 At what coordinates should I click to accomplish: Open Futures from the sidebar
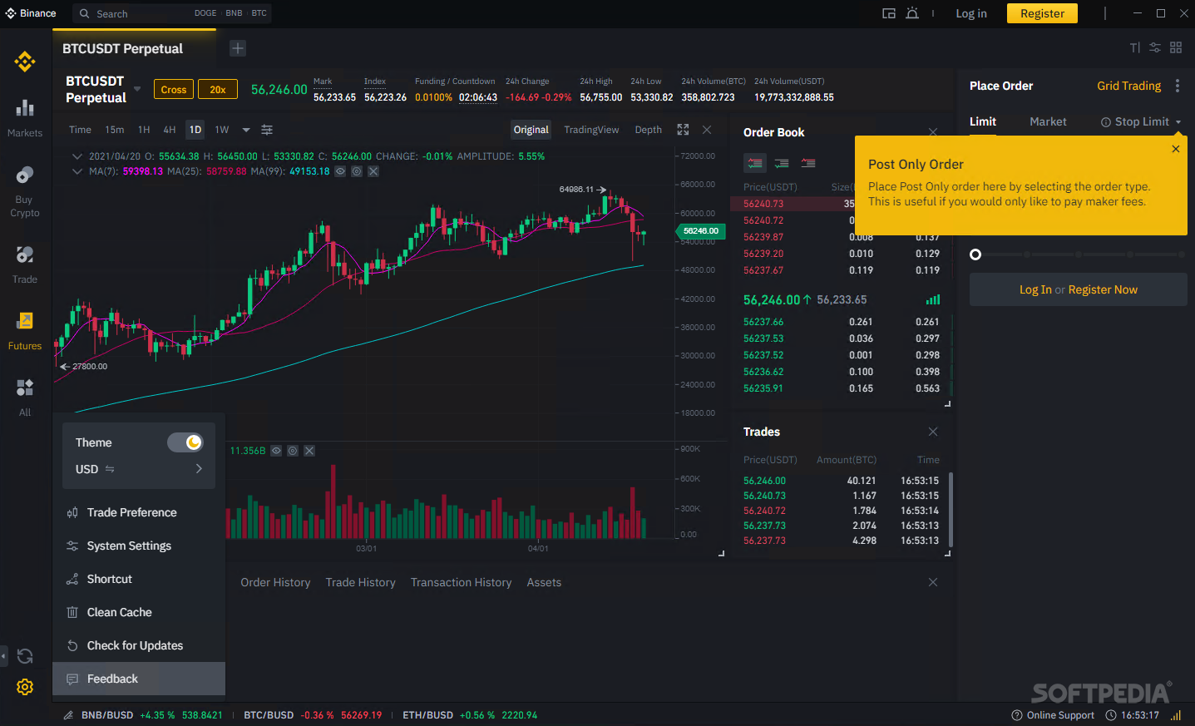point(25,331)
